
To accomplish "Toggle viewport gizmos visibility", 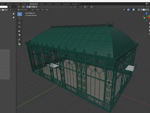I will 128,10.
